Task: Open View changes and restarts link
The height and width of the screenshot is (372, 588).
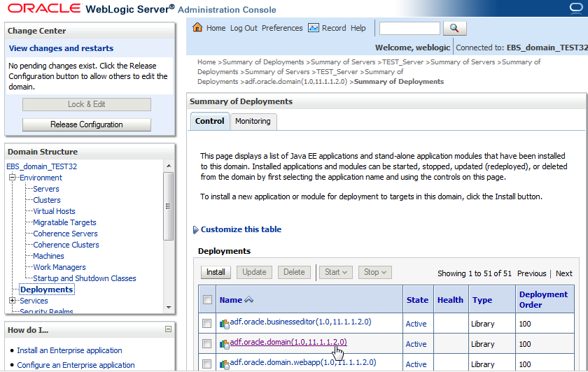Action: pyautogui.click(x=61, y=48)
